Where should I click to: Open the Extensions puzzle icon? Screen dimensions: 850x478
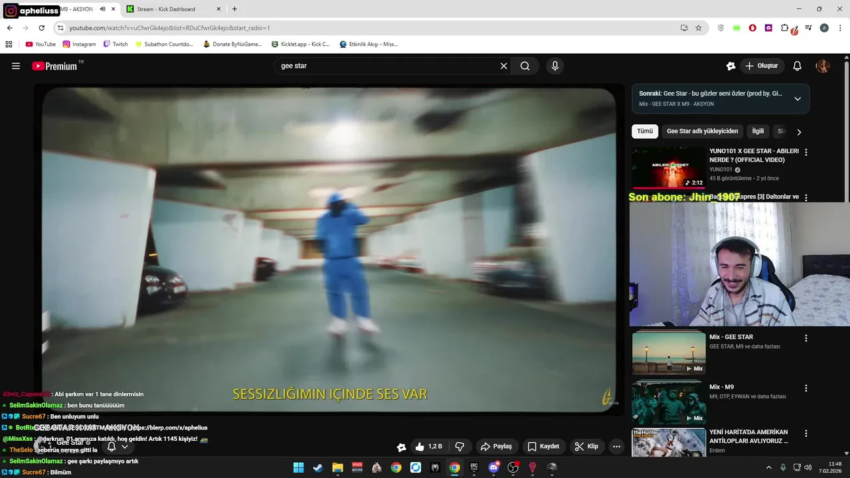tap(784, 28)
